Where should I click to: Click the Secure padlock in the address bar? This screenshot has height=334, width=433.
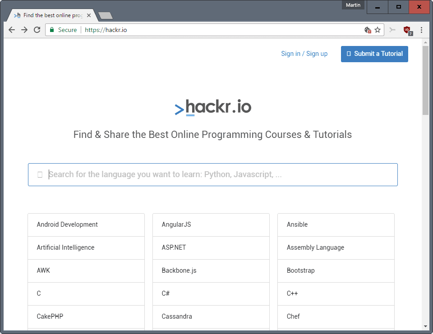51,29
